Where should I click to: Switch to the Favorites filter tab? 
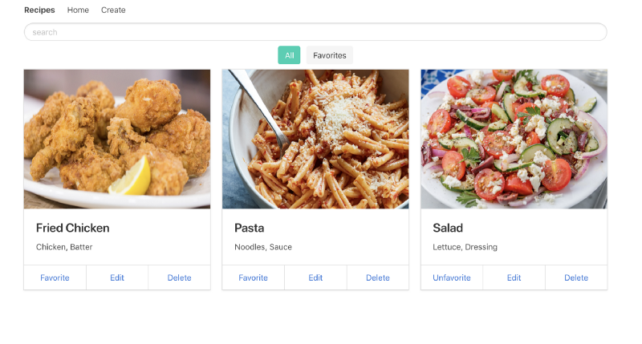pyautogui.click(x=329, y=55)
